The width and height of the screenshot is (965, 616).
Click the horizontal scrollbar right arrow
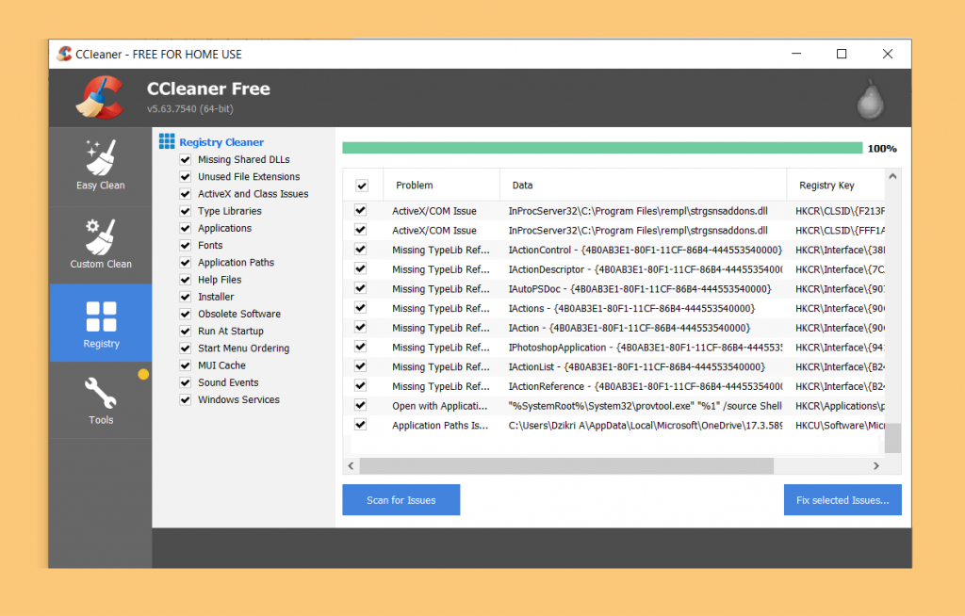click(x=875, y=465)
